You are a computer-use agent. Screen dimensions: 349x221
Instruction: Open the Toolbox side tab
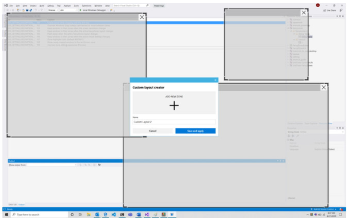[x=5, y=33]
